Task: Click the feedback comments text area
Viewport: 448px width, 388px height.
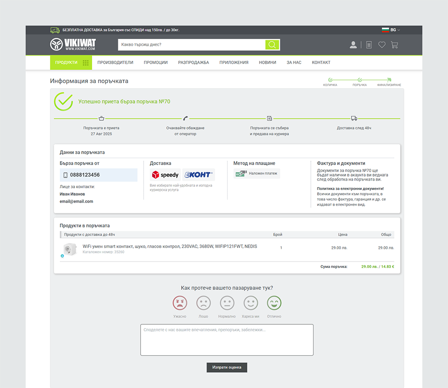Action: tap(227, 340)
